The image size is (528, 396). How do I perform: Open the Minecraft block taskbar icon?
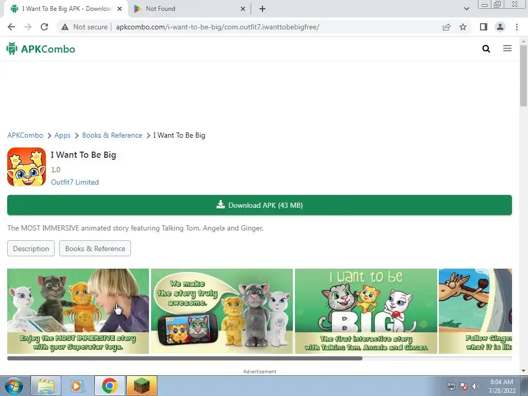tap(141, 386)
